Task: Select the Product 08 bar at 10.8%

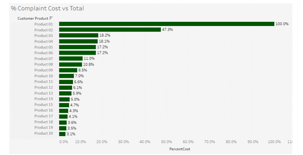Action: coord(70,64)
